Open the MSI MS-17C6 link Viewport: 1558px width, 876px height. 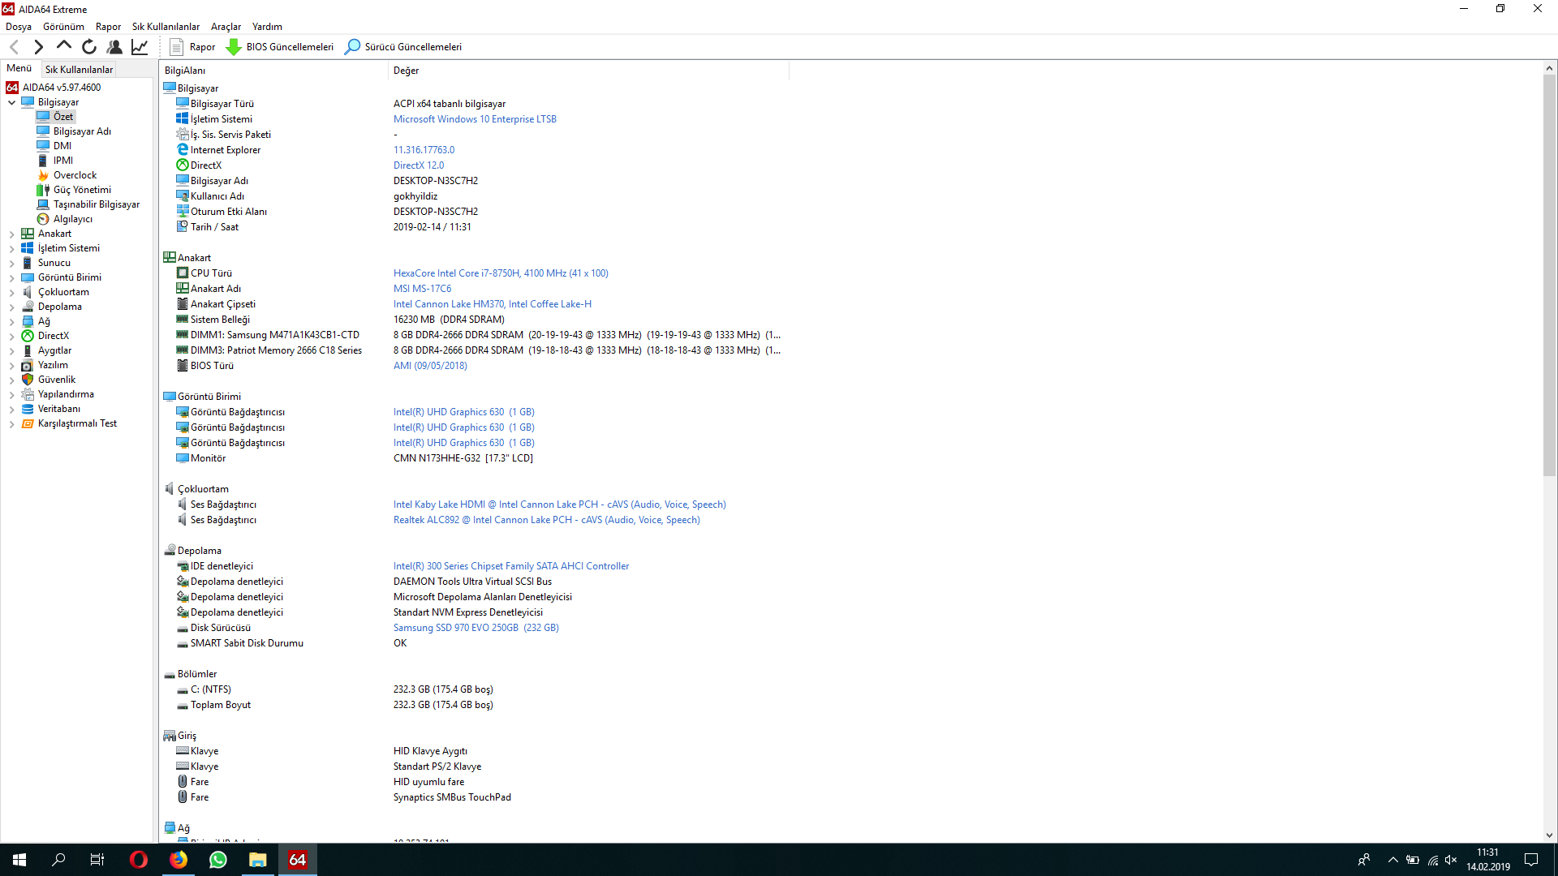(x=422, y=289)
